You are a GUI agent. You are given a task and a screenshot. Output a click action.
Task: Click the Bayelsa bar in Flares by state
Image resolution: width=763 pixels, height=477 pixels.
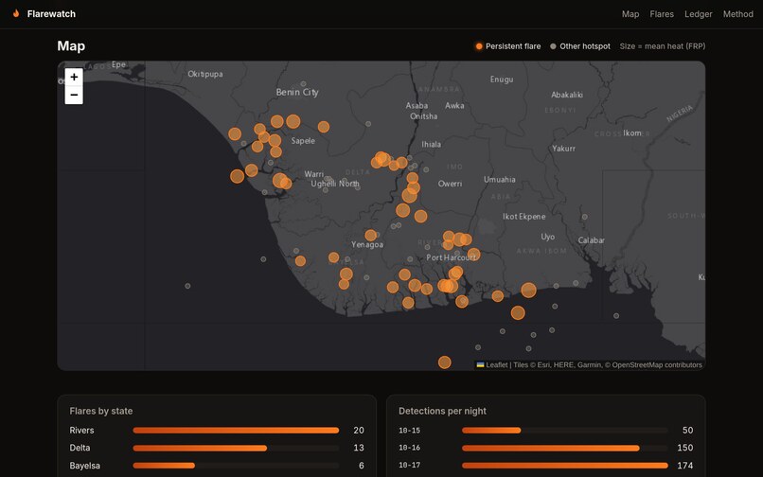(236, 466)
